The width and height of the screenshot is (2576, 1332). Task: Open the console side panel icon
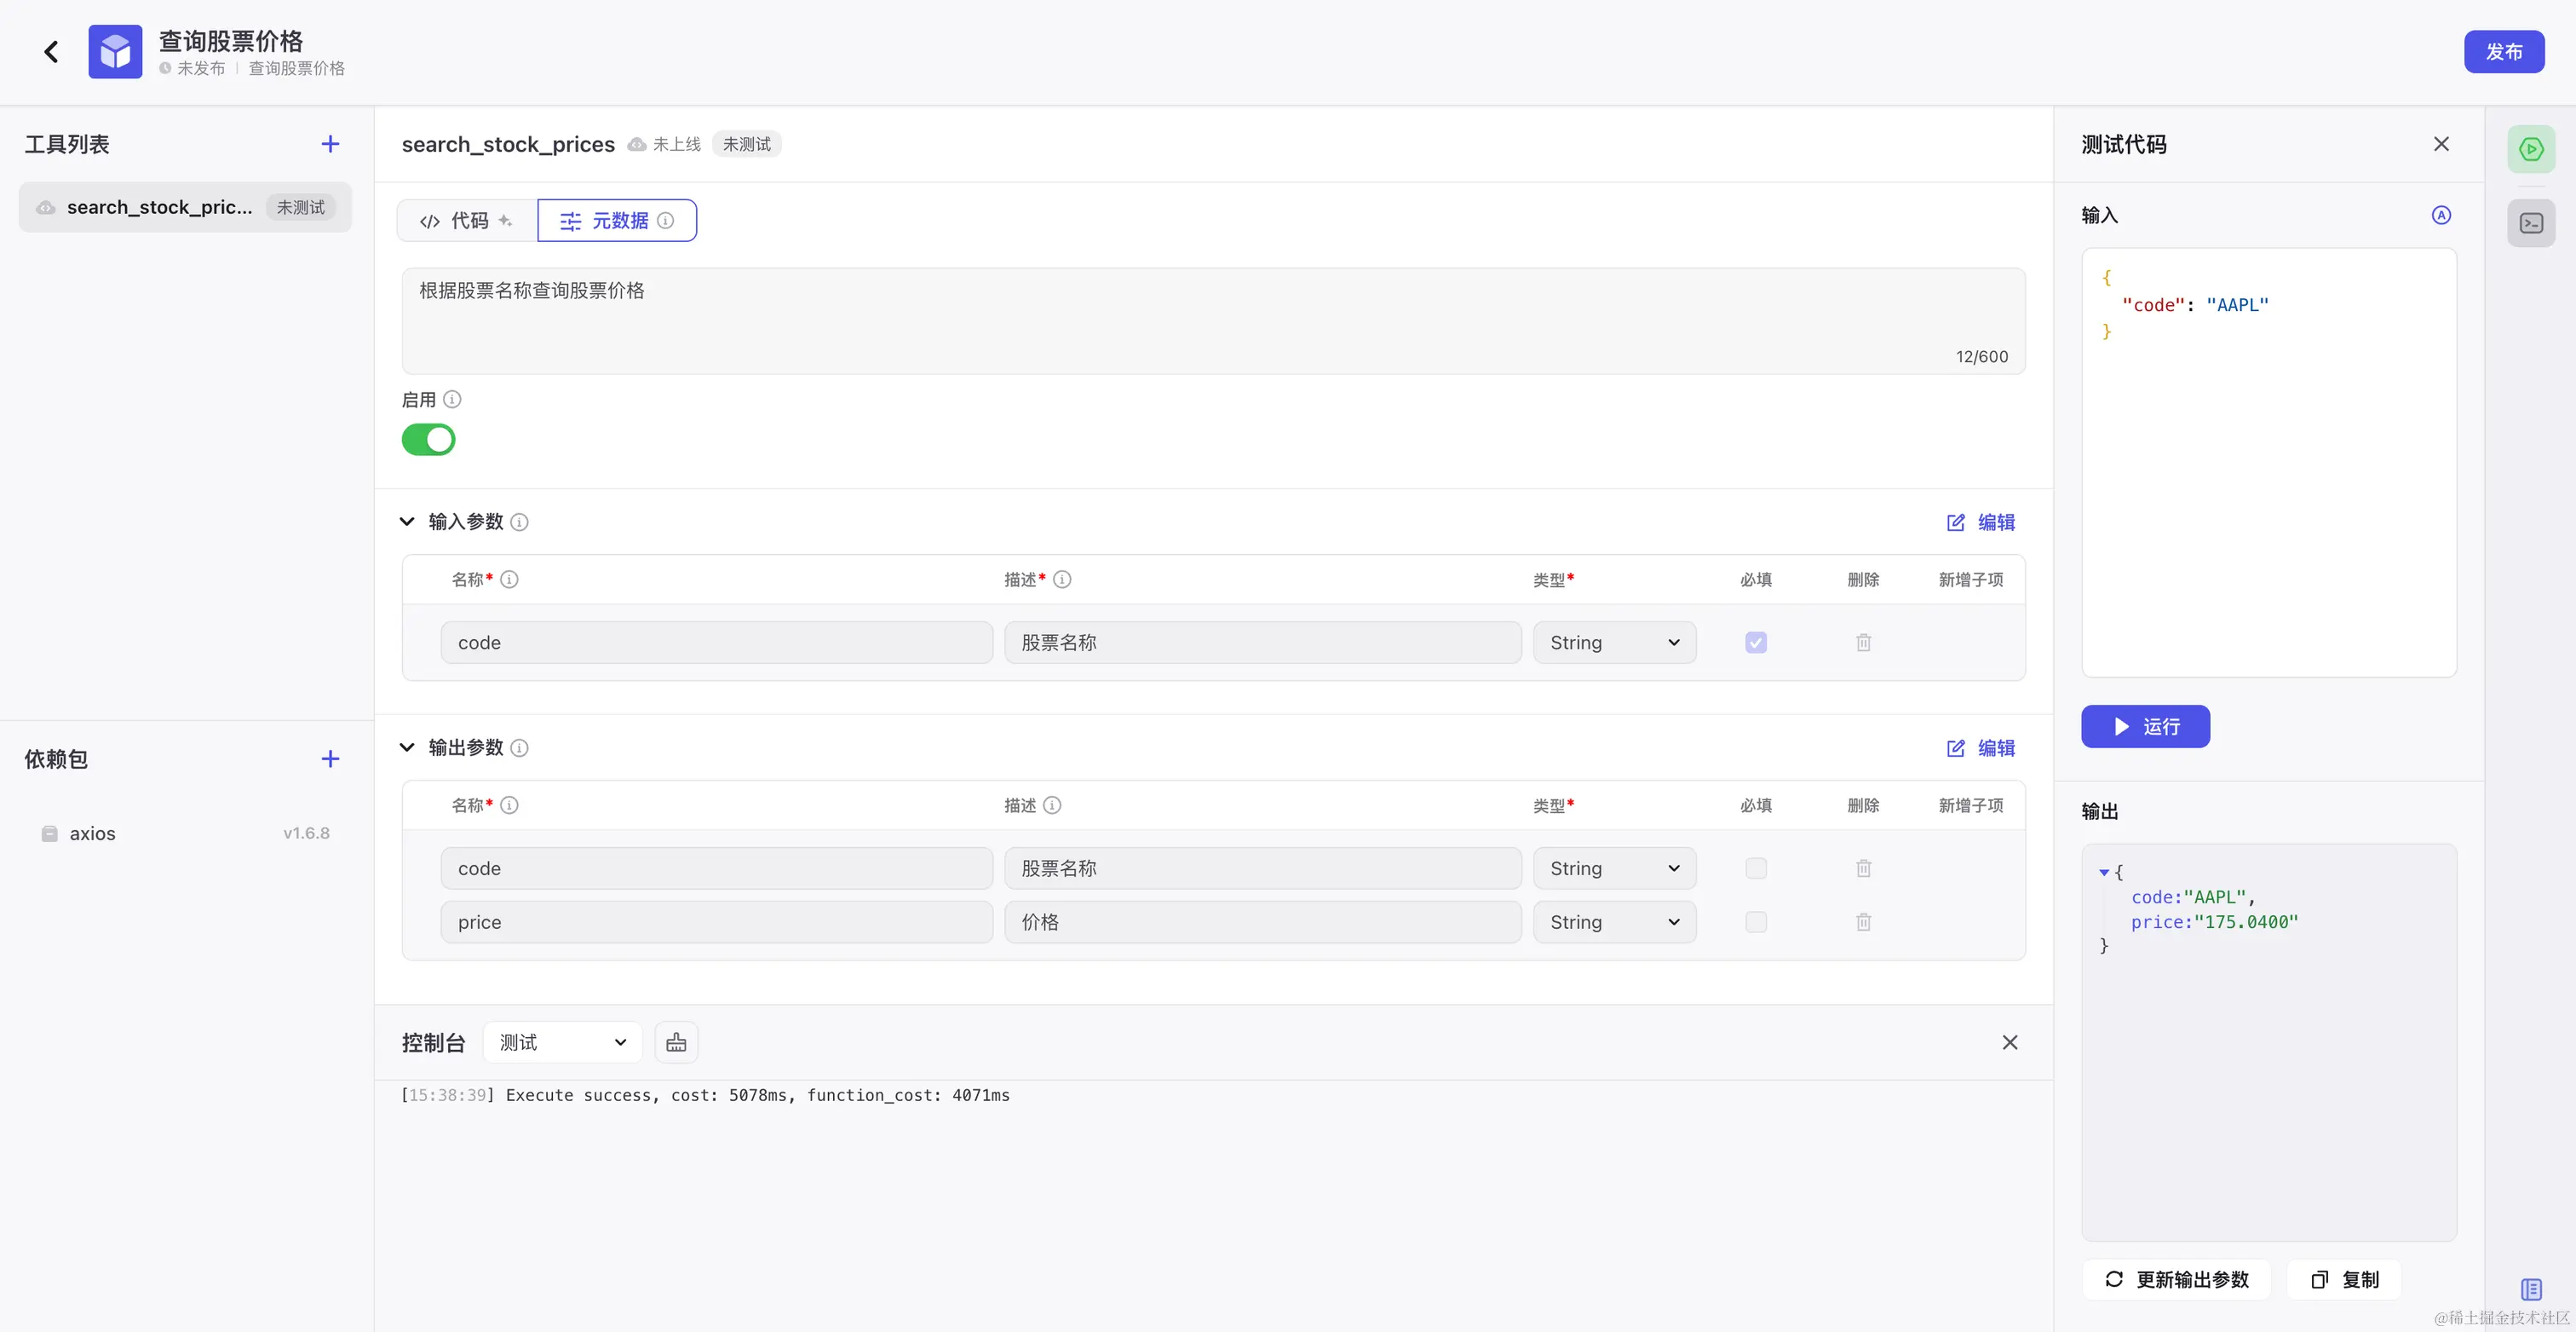2531,223
